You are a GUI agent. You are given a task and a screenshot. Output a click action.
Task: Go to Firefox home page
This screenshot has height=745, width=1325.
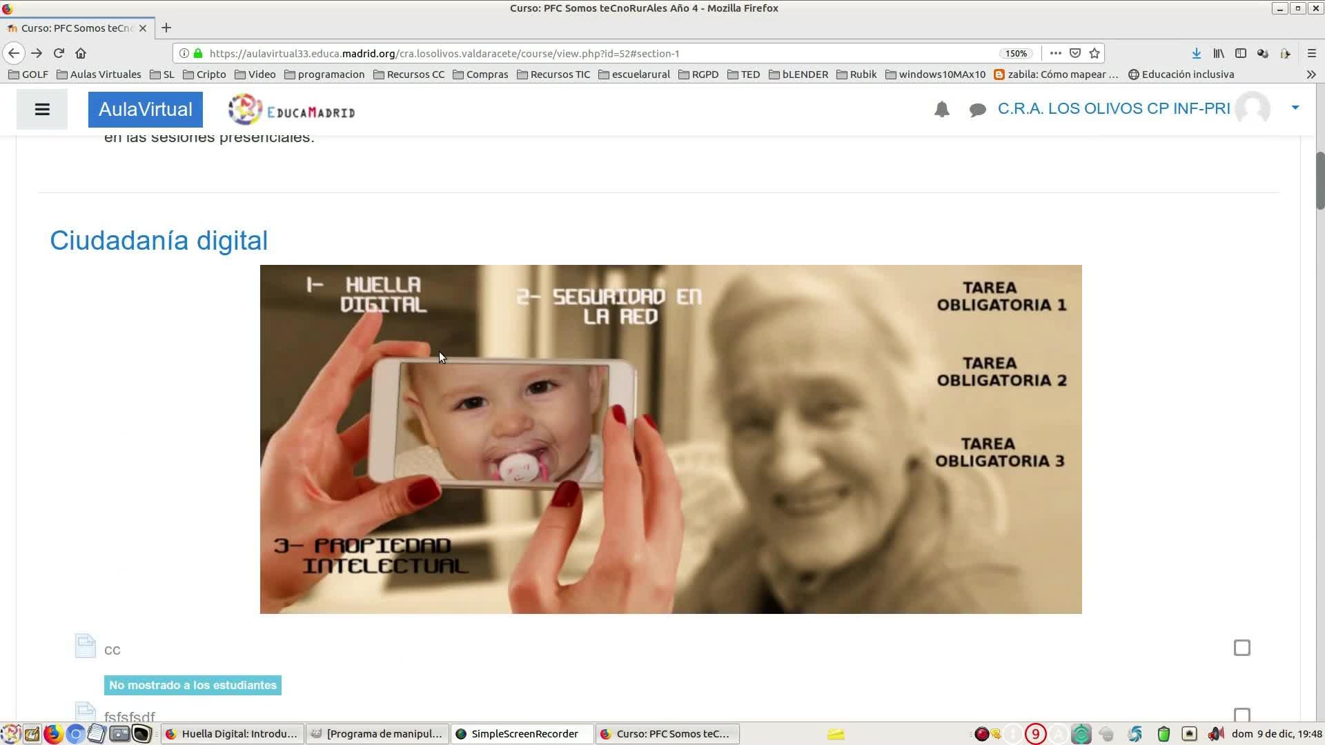pyautogui.click(x=81, y=53)
